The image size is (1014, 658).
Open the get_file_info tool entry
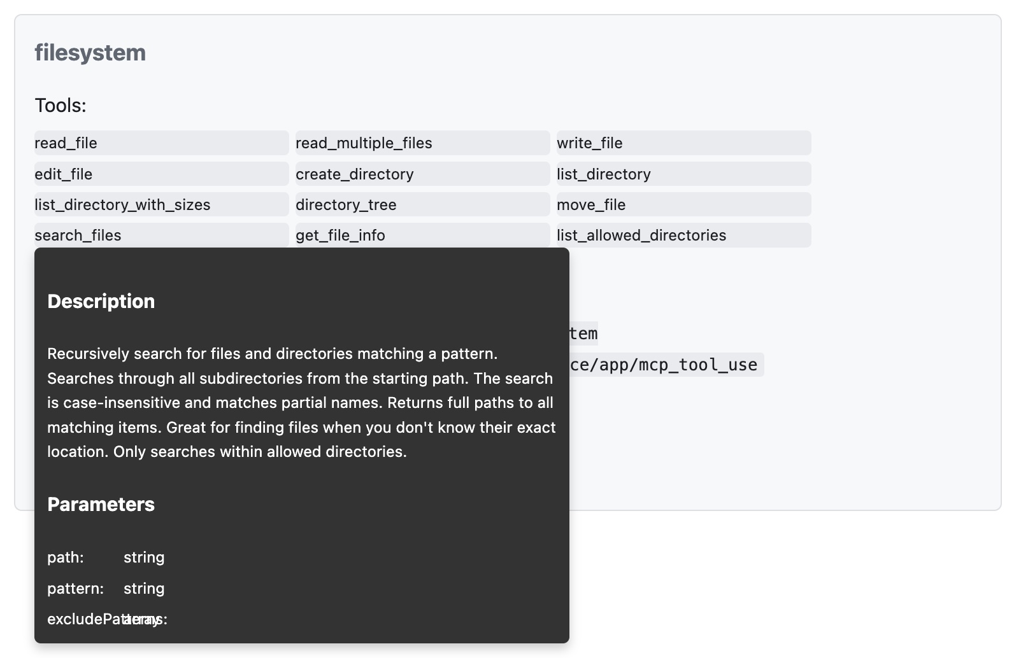pyautogui.click(x=423, y=235)
